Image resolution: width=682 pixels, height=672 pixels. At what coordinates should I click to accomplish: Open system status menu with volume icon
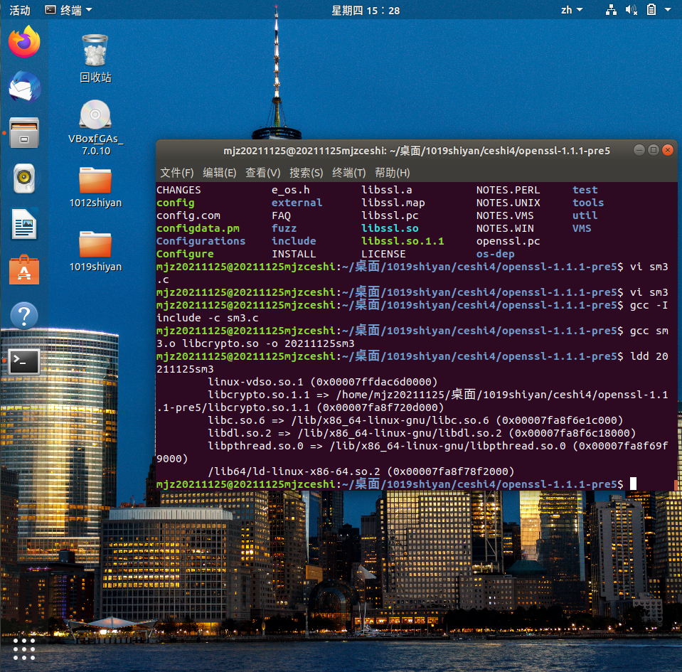(631, 10)
